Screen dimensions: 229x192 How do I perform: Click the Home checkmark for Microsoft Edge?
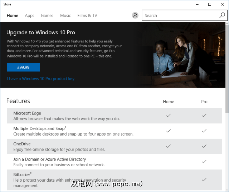point(169,115)
